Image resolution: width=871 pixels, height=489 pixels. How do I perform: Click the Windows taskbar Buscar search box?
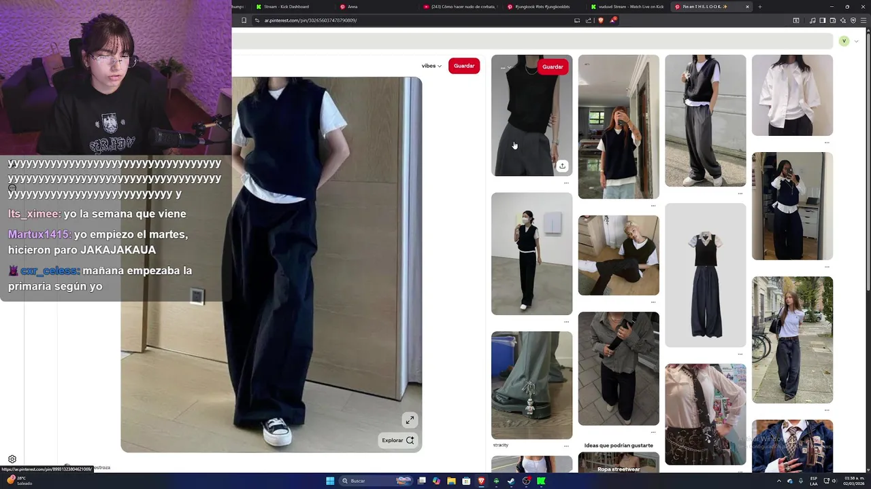[x=376, y=481]
